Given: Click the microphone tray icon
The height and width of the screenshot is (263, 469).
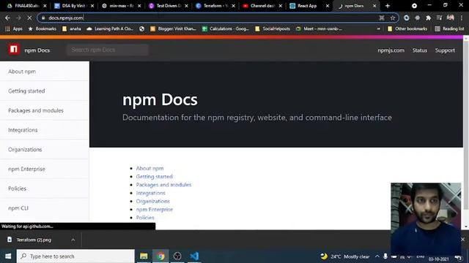Looking at the screenshot, I should (x=385, y=256).
